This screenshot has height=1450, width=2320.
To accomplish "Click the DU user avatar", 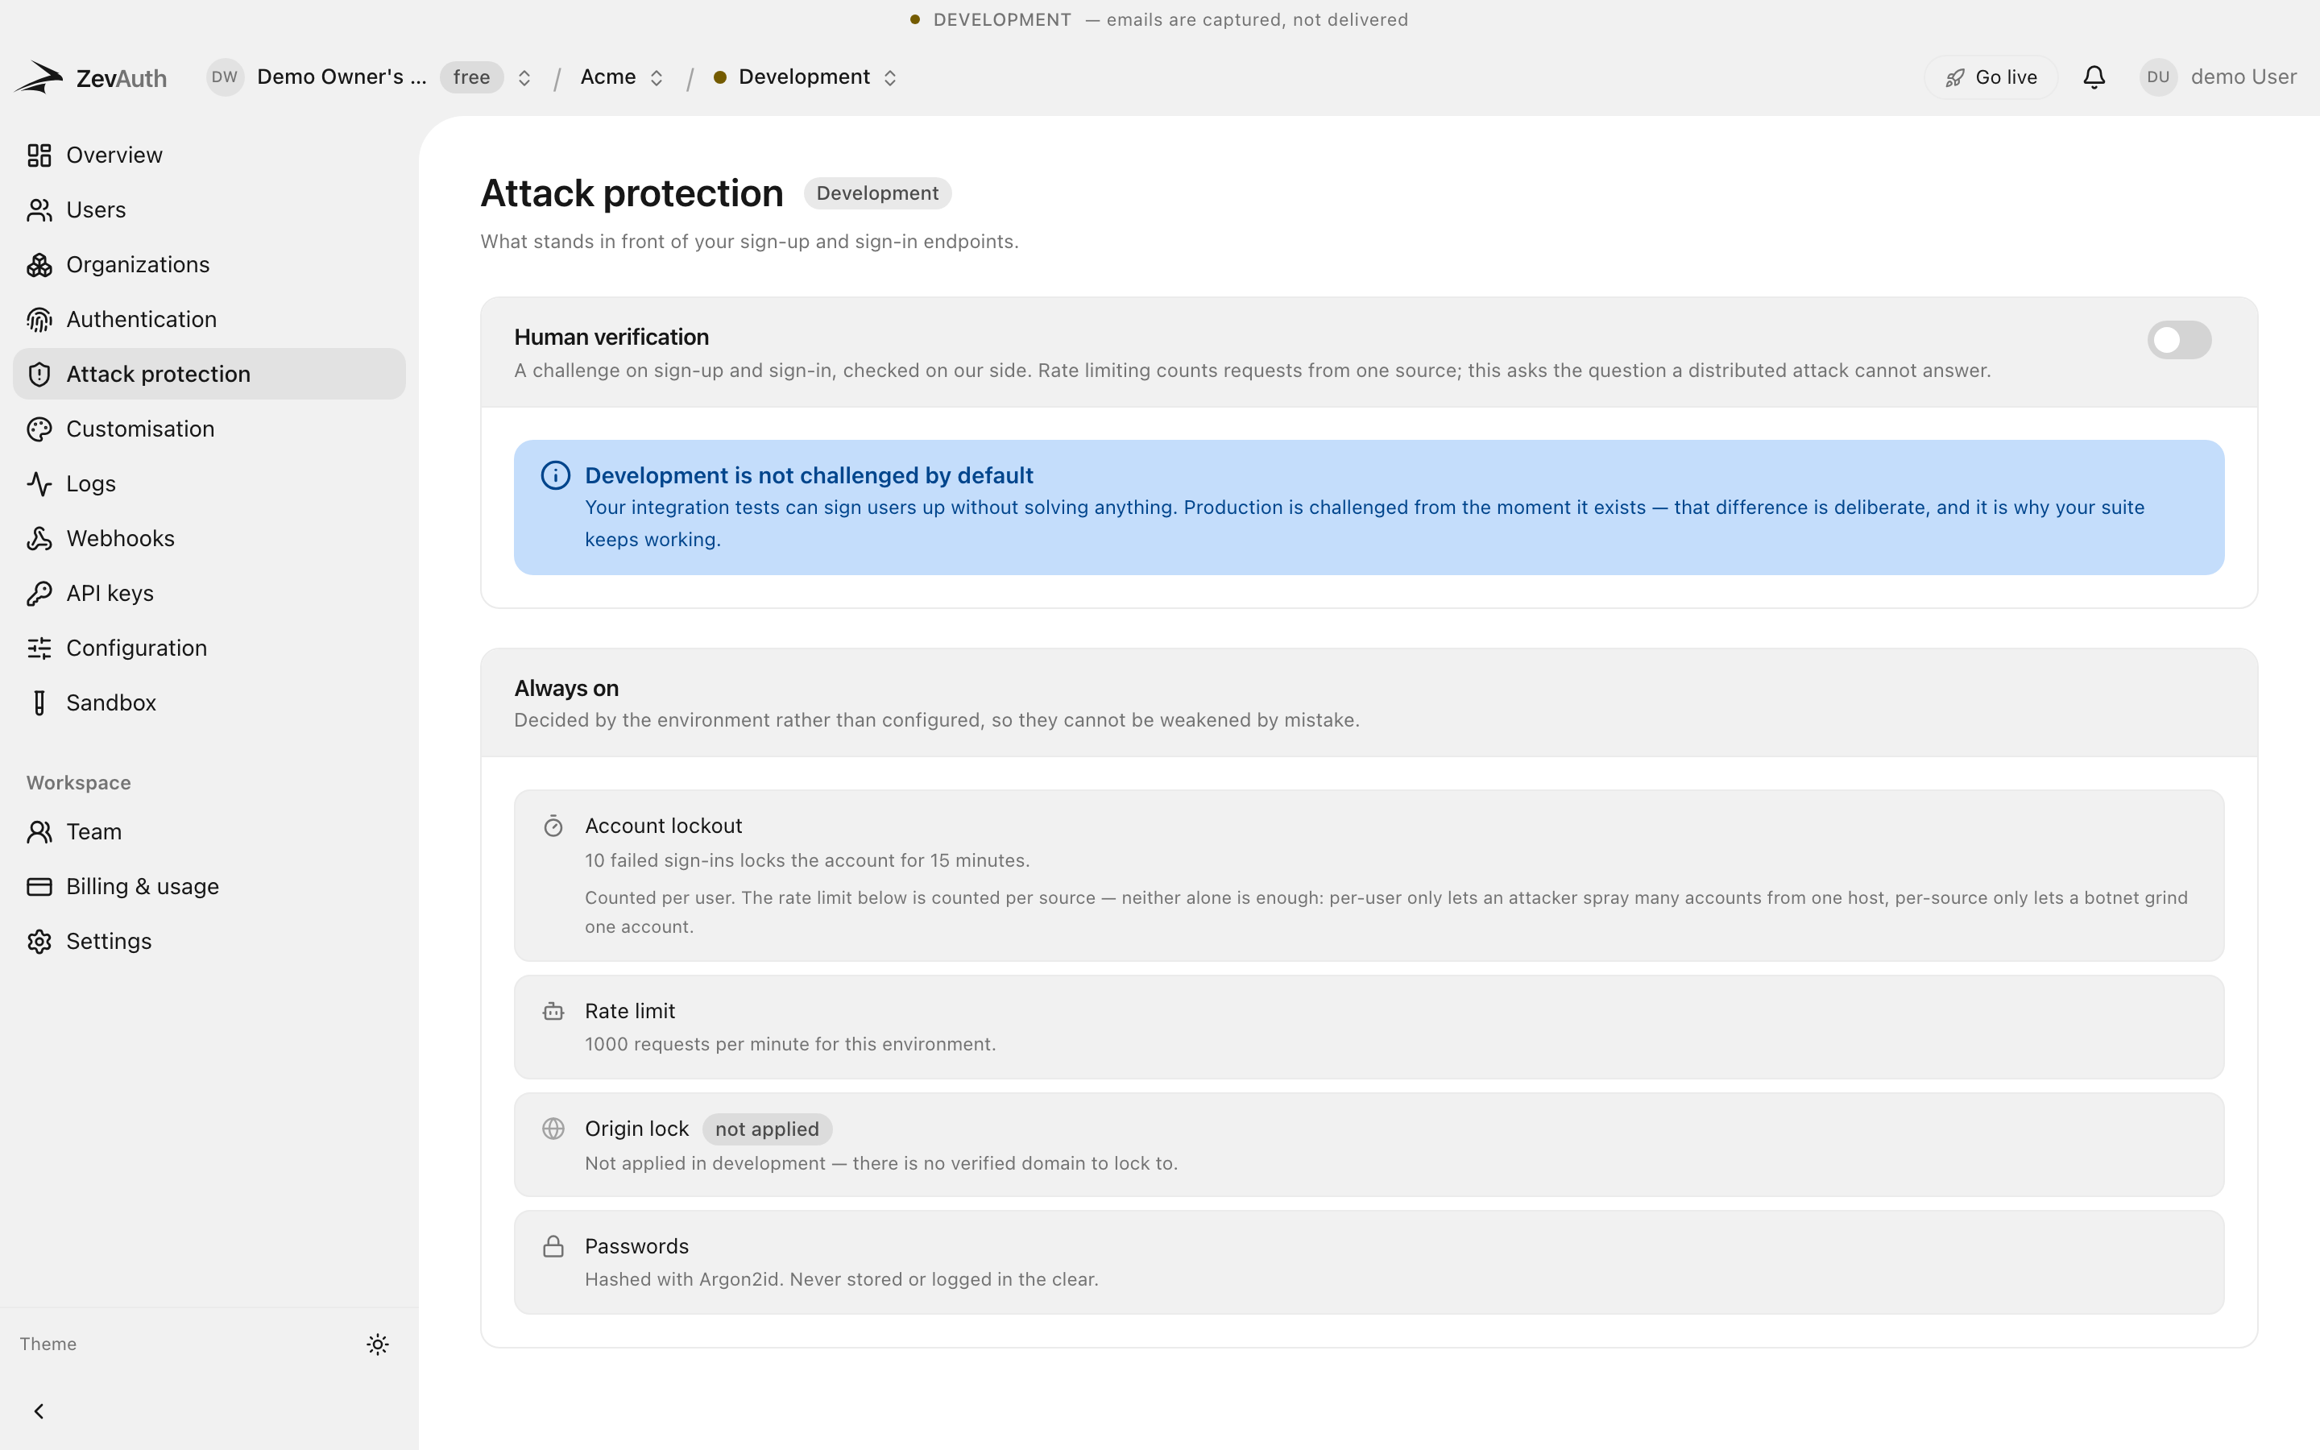I will [2158, 77].
